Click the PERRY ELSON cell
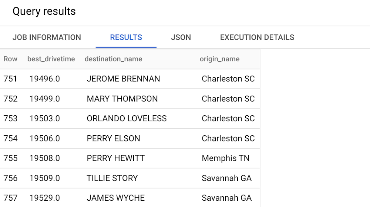This screenshot has height=207, width=370. pos(113,139)
